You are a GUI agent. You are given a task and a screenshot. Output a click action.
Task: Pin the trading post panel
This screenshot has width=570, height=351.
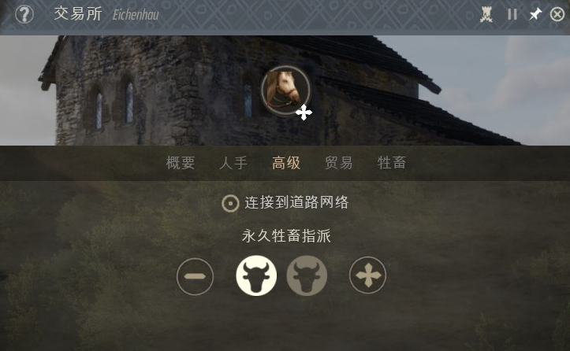tap(535, 14)
